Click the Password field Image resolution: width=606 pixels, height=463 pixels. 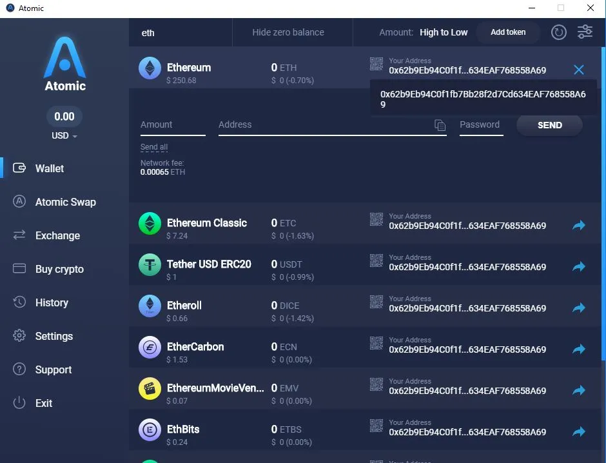click(481, 125)
